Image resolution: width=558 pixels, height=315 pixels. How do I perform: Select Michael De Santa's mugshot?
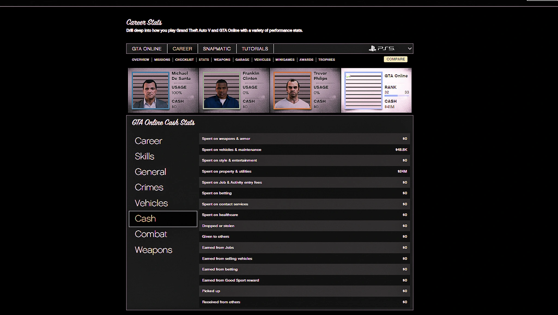[150, 90]
